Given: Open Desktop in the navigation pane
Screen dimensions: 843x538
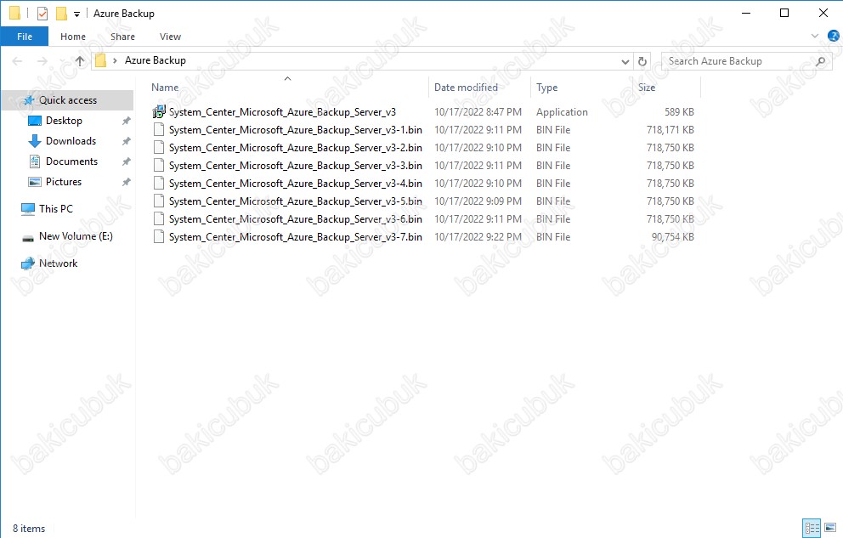Looking at the screenshot, I should (x=64, y=121).
